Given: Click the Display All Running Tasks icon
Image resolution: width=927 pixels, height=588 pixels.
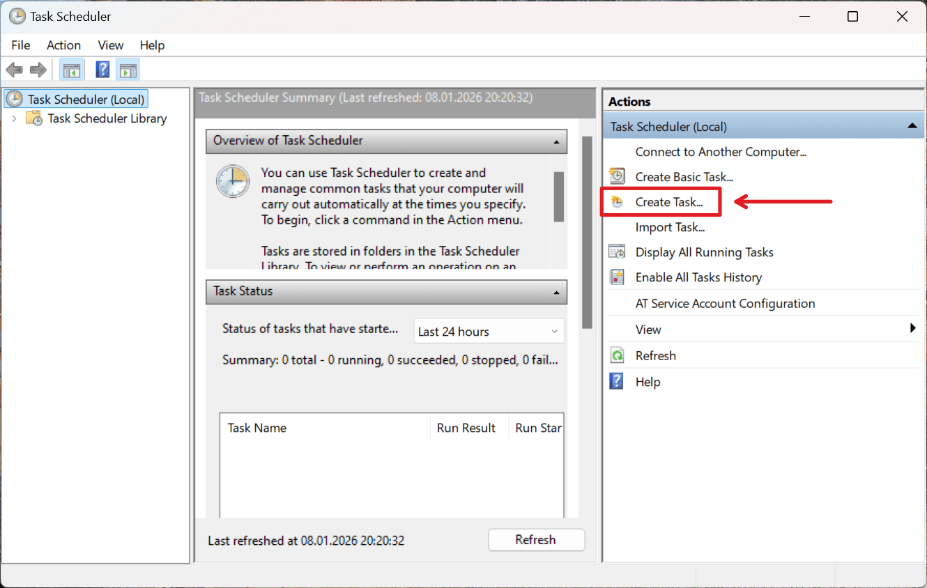Looking at the screenshot, I should (x=616, y=252).
